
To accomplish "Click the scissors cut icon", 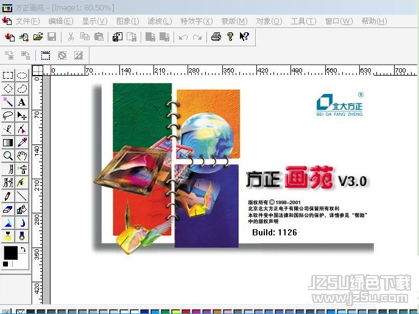I will (x=71, y=37).
